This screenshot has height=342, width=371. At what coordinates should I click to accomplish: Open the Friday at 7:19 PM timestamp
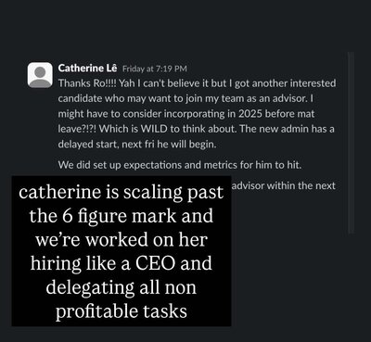[155, 69]
